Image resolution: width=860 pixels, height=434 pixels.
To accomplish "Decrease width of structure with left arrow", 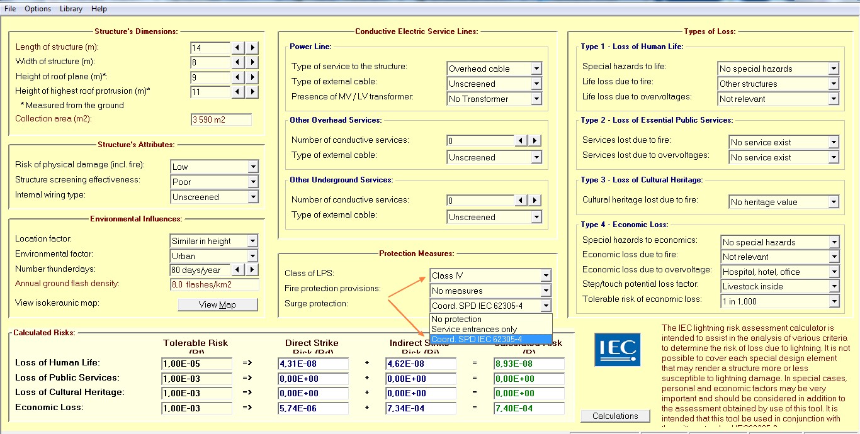I will tap(237, 62).
